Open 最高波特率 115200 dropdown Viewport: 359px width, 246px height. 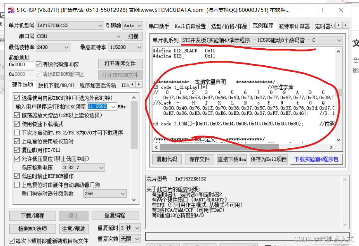point(126,47)
